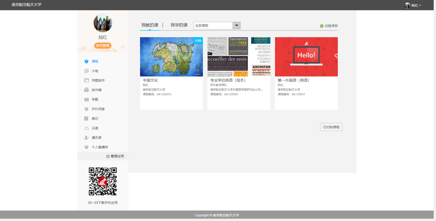The image size is (436, 221).
Task: Click the 通讯录 contacts icon
Action: [86, 137]
